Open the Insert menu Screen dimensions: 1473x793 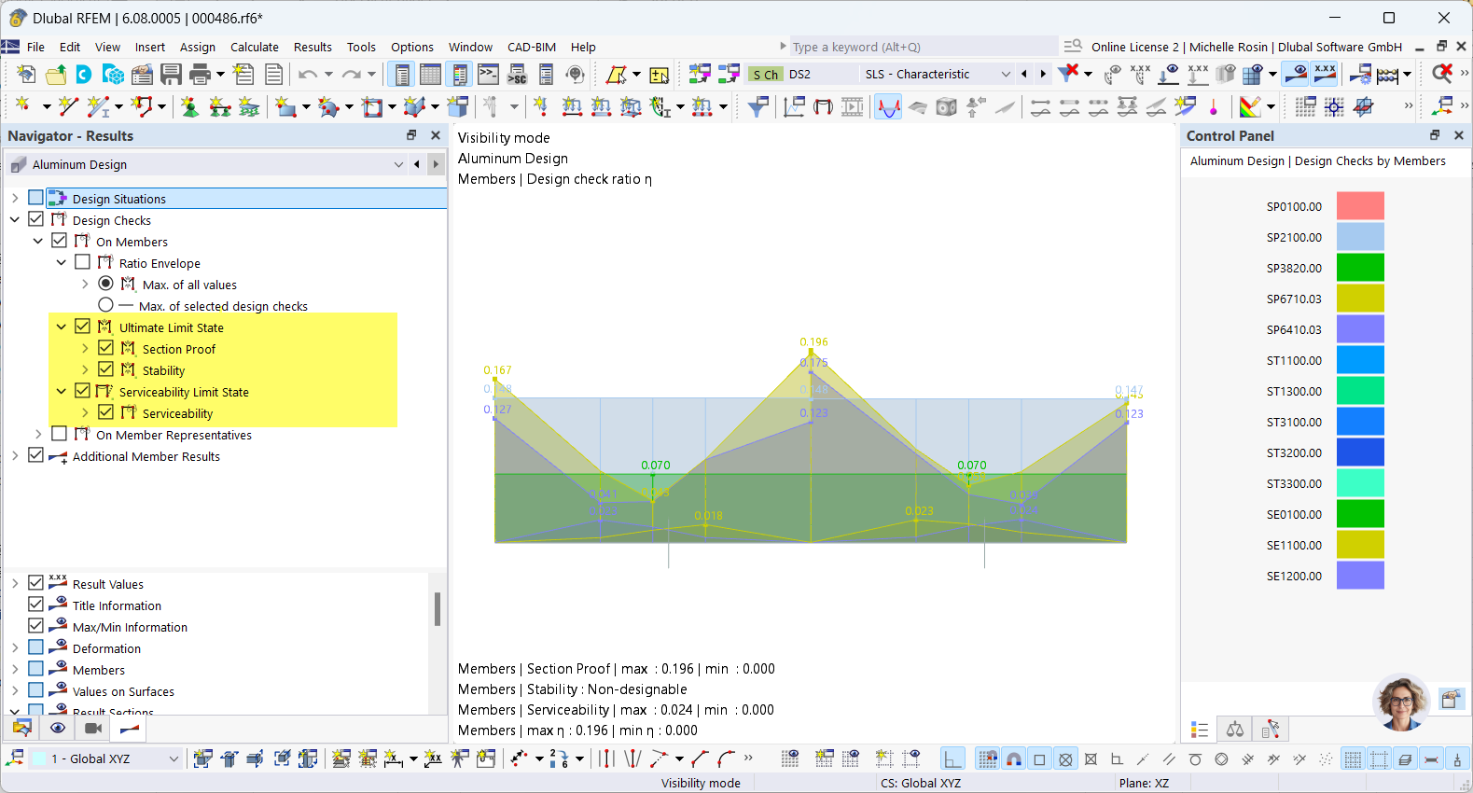click(x=149, y=47)
